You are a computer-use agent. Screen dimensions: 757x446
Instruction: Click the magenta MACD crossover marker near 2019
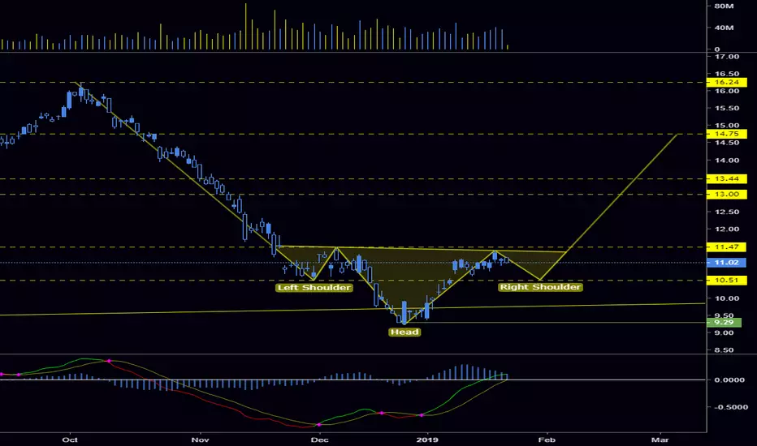(422, 415)
